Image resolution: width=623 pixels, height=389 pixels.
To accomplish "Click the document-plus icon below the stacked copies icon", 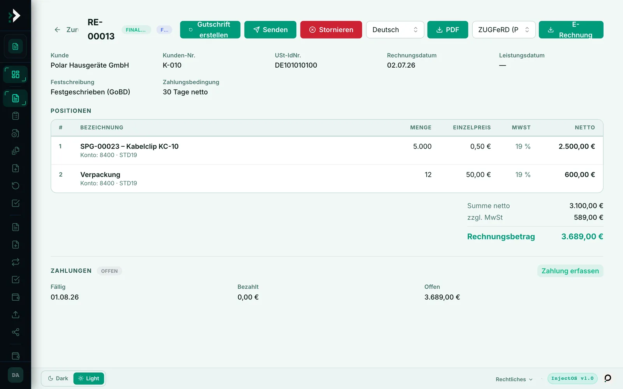I will (16, 168).
